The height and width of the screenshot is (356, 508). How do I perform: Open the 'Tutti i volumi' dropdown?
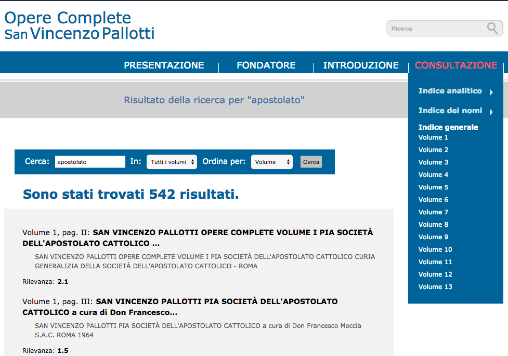(172, 162)
